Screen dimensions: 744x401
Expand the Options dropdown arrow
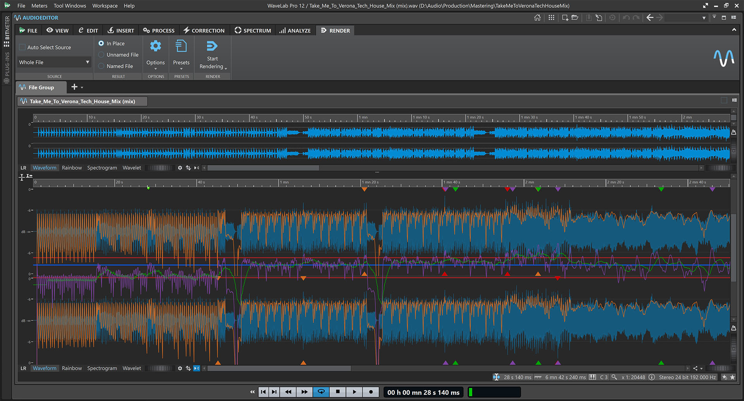155,69
